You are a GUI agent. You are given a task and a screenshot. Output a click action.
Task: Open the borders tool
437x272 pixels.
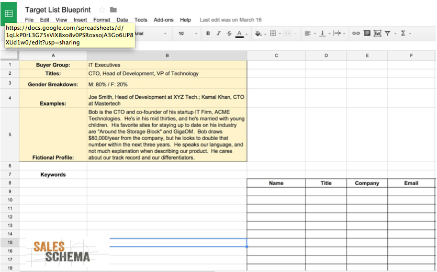point(273,33)
